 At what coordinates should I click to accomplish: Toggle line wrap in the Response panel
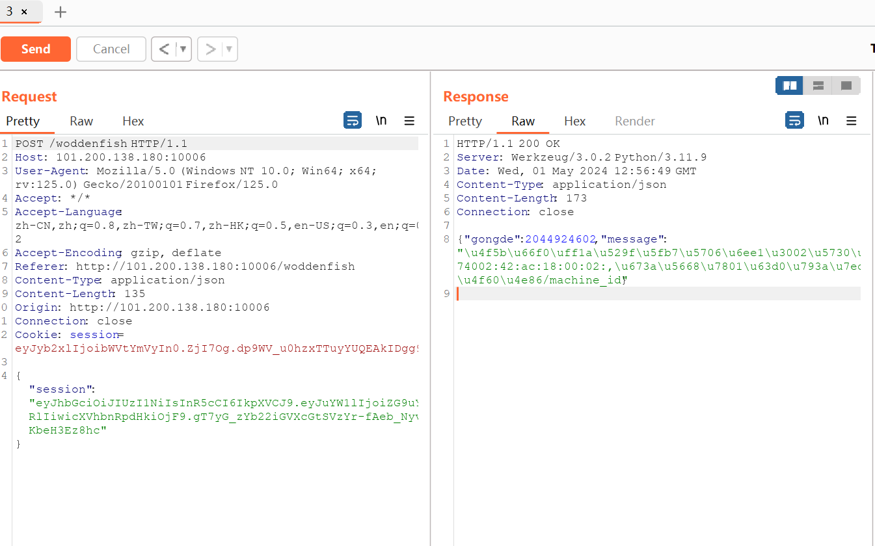[794, 120]
